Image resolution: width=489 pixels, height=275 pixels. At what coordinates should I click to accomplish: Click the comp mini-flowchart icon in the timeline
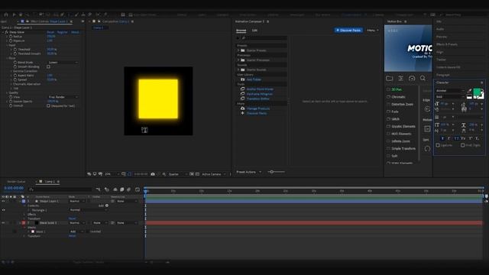tap(99, 189)
